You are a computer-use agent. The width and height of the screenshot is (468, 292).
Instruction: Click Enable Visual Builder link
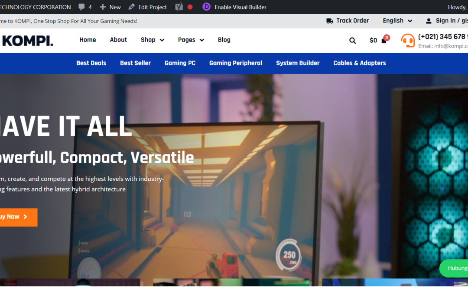coord(240,7)
